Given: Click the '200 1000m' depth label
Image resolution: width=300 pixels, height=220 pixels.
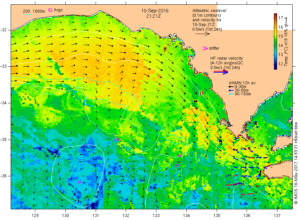Looking at the screenshot, I should coord(34,11).
